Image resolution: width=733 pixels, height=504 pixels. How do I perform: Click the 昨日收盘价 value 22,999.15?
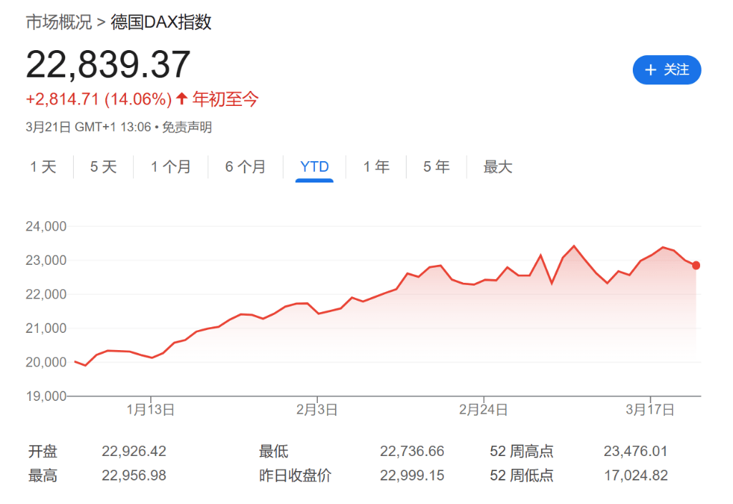coord(413,475)
